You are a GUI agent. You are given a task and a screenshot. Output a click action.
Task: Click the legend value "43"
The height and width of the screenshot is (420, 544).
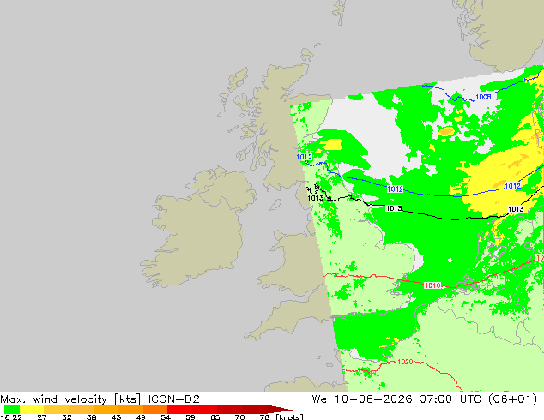click(x=116, y=417)
